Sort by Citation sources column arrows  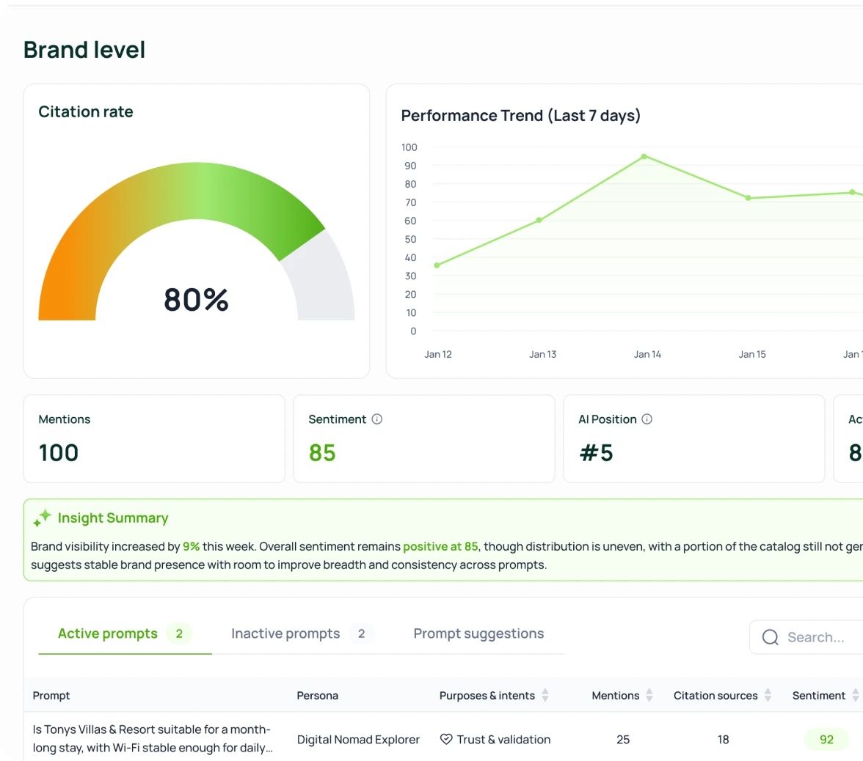768,695
